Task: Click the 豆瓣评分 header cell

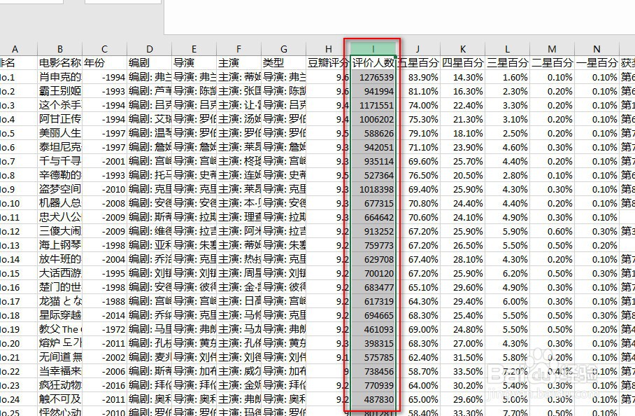Action: pyautogui.click(x=329, y=63)
